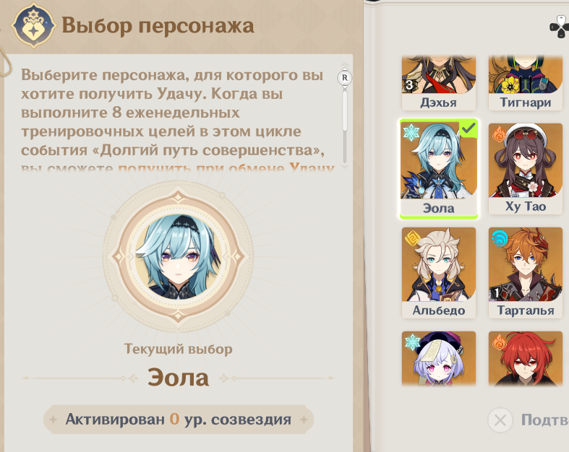Viewport: 569px width, 452px height.
Task: Click the Hydro element icon on Тарталья card
Action: point(499,238)
